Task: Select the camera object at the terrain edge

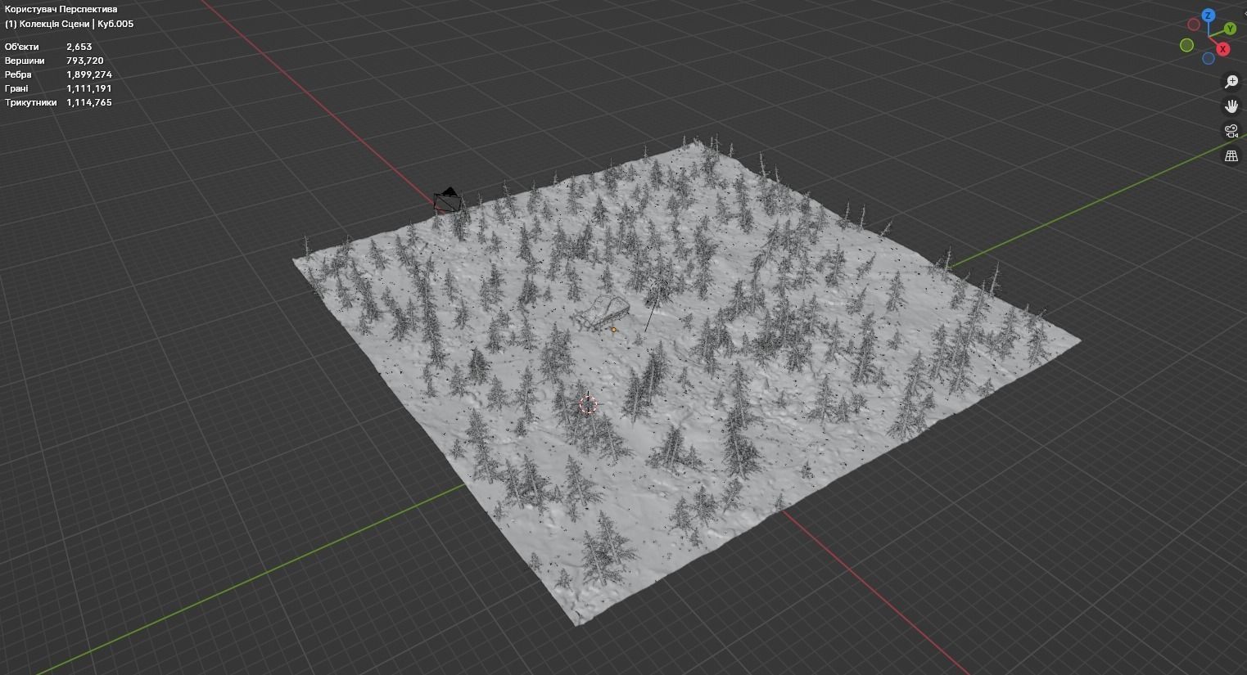Action: [447, 200]
